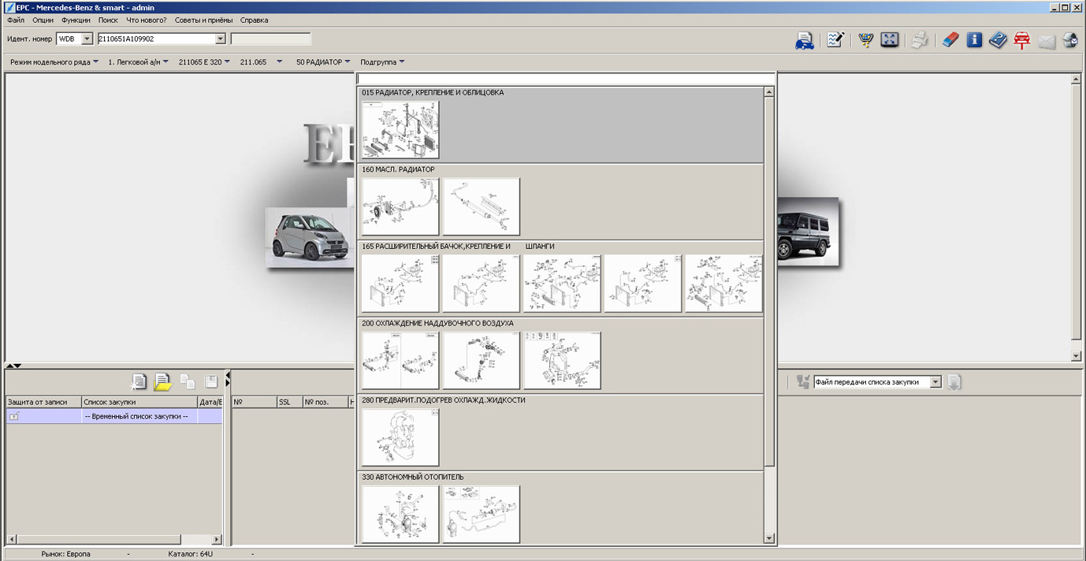
Task: Select the Временный список закупки row
Action: pos(136,416)
